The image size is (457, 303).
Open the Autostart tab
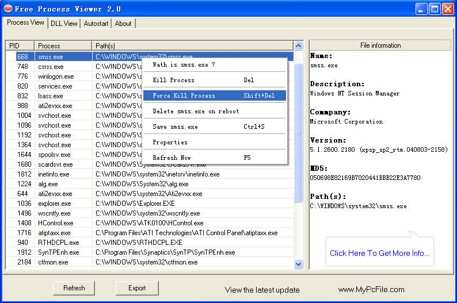pos(96,24)
